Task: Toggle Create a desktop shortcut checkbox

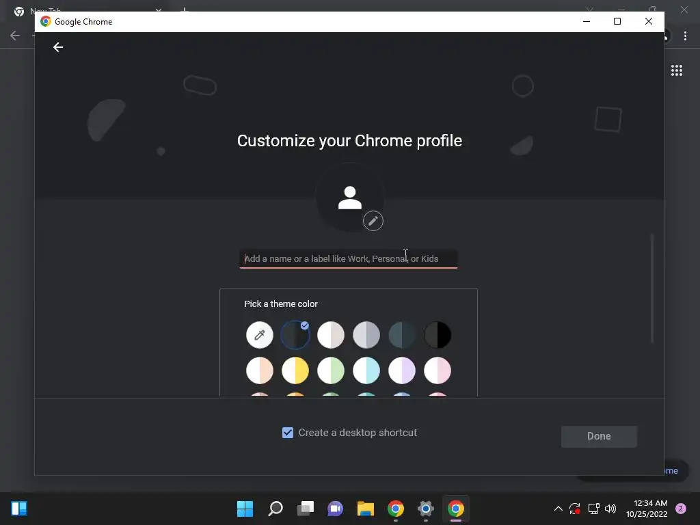Action: pyautogui.click(x=288, y=433)
